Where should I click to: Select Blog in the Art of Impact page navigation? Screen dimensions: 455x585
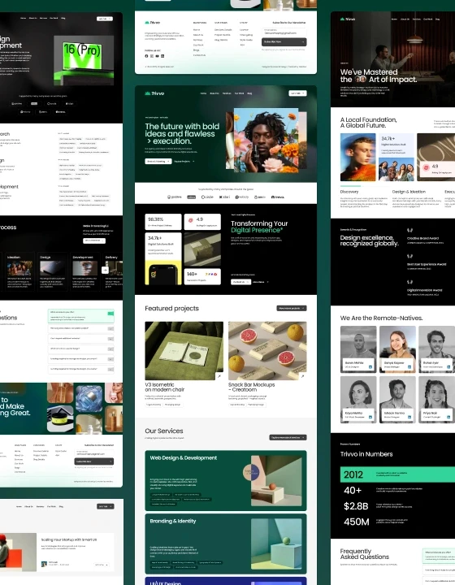pyautogui.click(x=437, y=19)
